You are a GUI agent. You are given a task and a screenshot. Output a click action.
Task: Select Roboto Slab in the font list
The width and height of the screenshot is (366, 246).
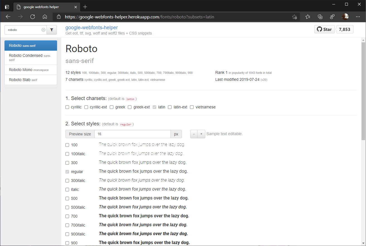click(31, 80)
